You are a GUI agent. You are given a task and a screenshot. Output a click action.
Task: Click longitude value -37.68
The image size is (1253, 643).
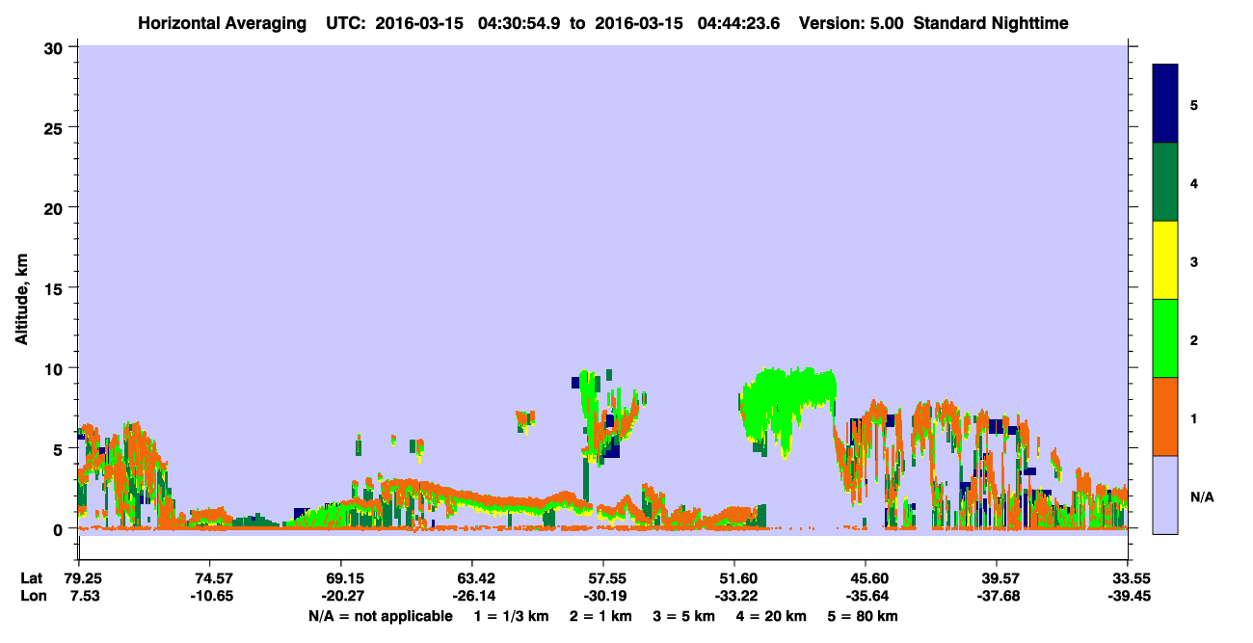[x=997, y=597]
